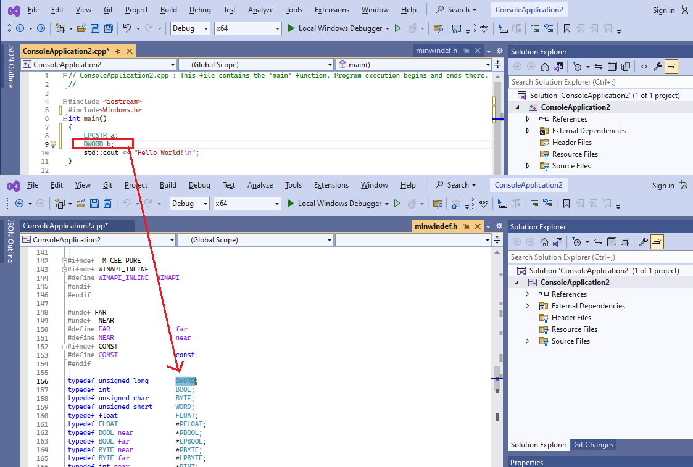693x467 pixels.
Task: Click the Undo icon
Action: [x=128, y=28]
